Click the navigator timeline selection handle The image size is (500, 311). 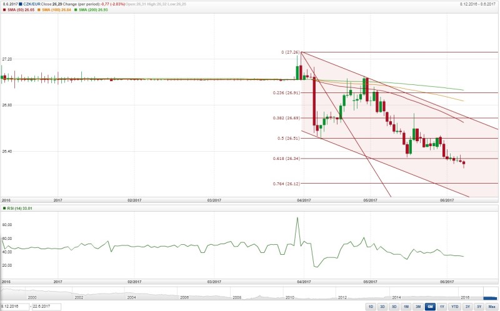(x=489, y=298)
